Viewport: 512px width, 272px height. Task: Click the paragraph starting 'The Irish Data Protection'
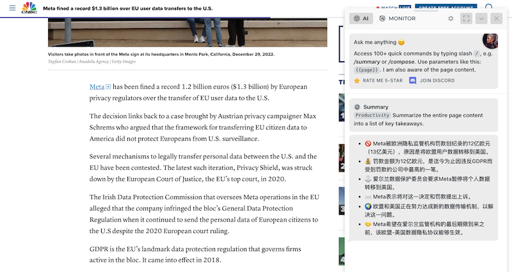point(204,214)
